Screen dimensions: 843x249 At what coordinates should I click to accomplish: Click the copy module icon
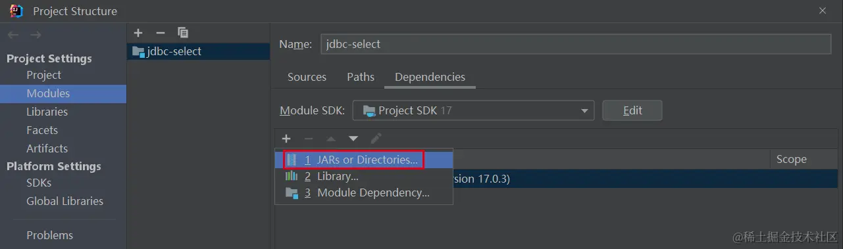(x=183, y=33)
